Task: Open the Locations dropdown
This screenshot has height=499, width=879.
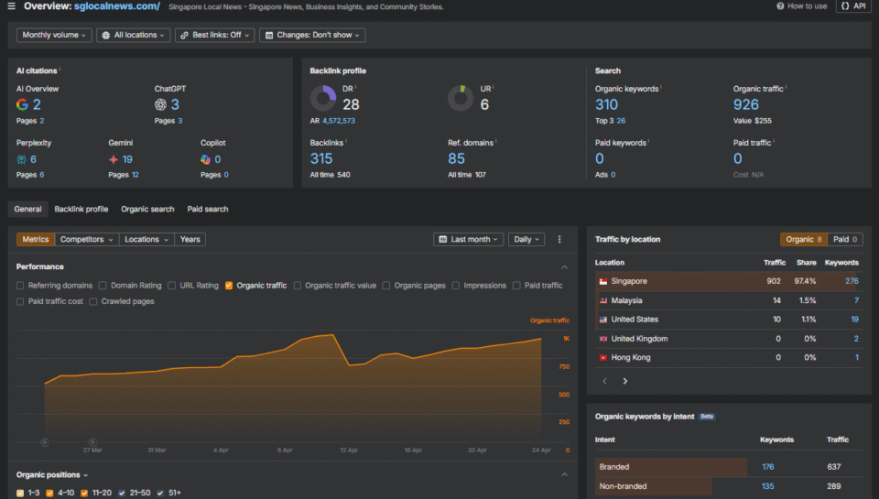Action: click(x=146, y=239)
